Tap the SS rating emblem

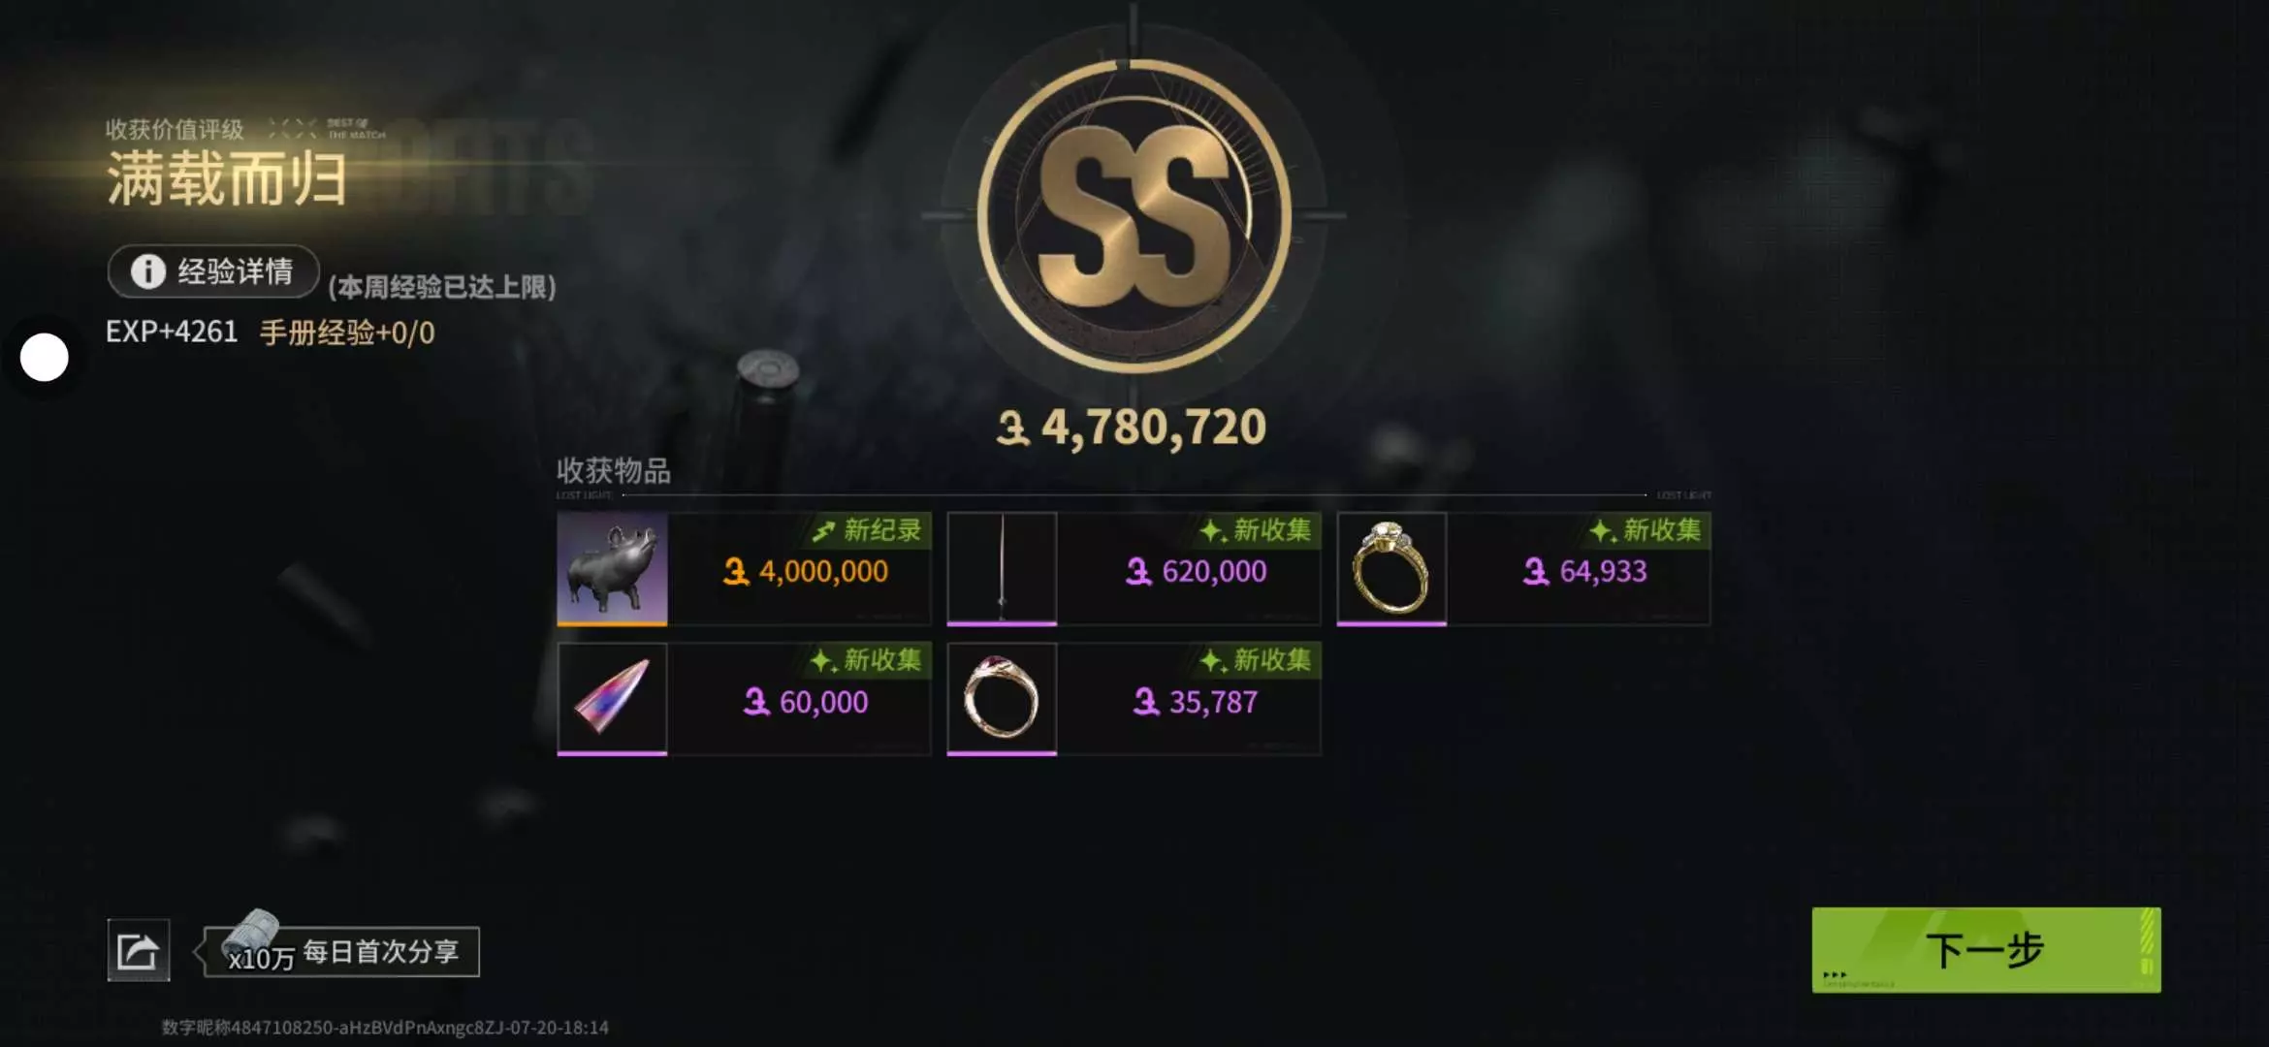(1134, 215)
